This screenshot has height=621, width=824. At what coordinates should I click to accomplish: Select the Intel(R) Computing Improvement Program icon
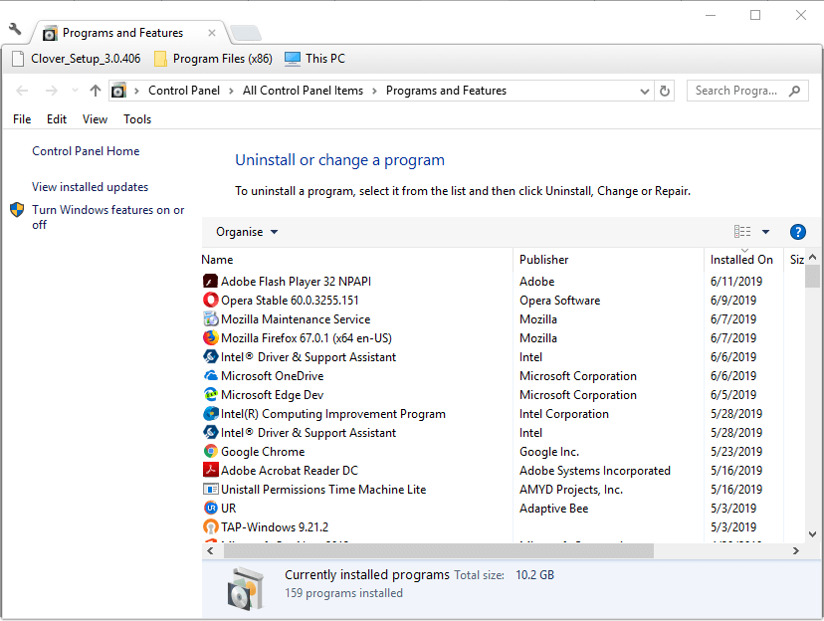pos(210,413)
